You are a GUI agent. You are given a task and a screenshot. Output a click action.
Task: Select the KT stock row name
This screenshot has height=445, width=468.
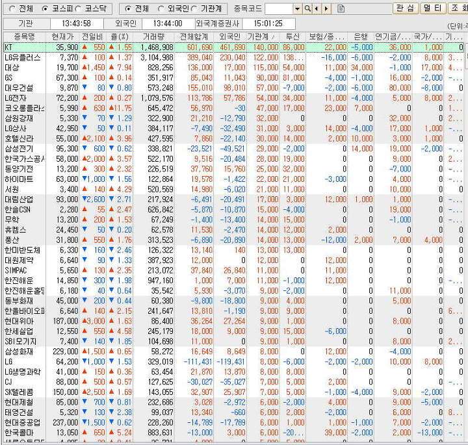click(8, 47)
